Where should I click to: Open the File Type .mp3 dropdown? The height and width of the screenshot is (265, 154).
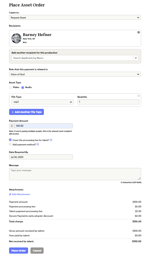pos(42,102)
